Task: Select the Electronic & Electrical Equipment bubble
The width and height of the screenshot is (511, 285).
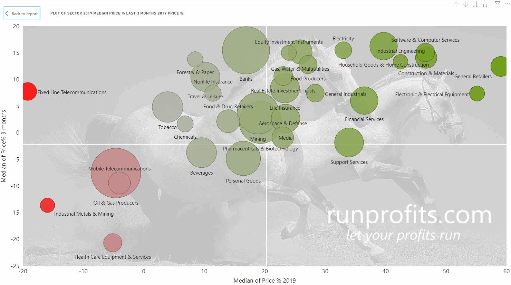Action: pos(477,94)
